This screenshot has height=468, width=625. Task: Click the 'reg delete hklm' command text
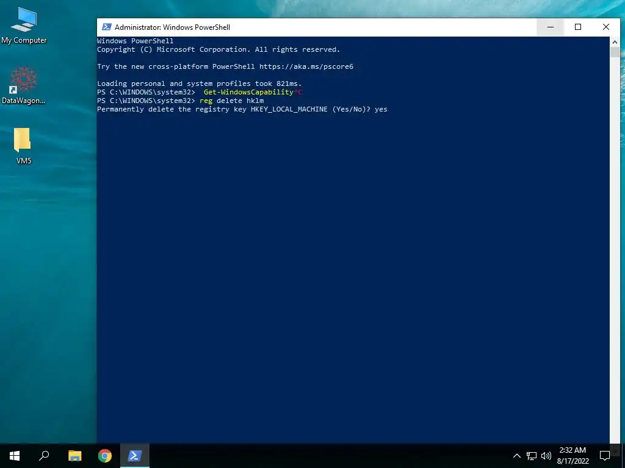pos(231,101)
